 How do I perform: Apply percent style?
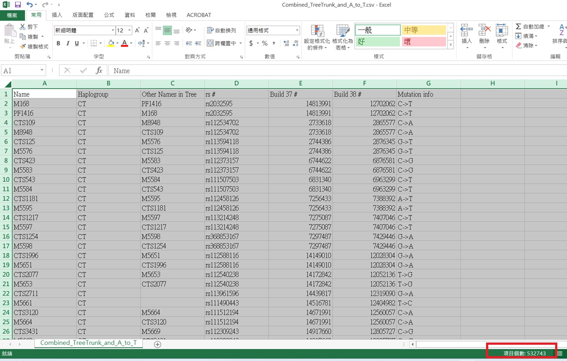pos(265,43)
